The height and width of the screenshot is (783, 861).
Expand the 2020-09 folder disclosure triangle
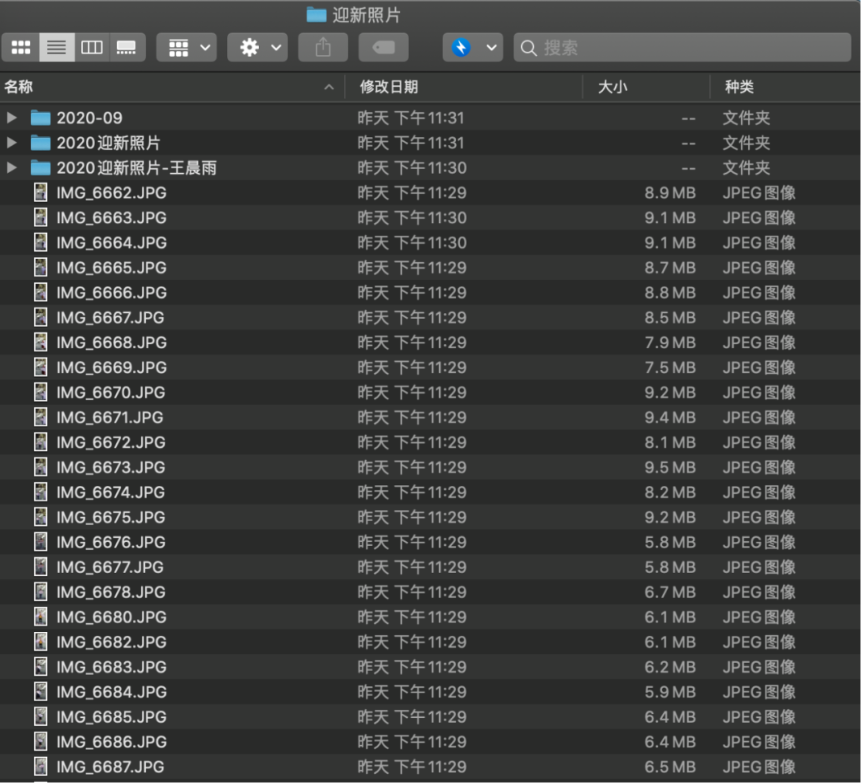[11, 118]
